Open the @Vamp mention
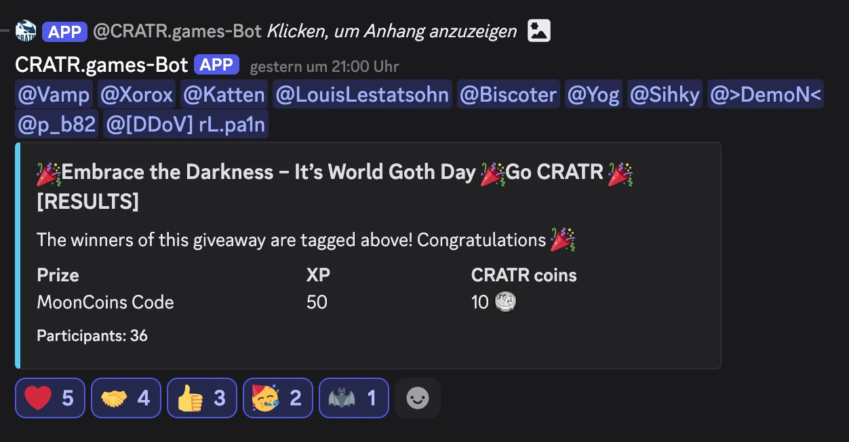Screen dimensions: 849x442 [54, 95]
